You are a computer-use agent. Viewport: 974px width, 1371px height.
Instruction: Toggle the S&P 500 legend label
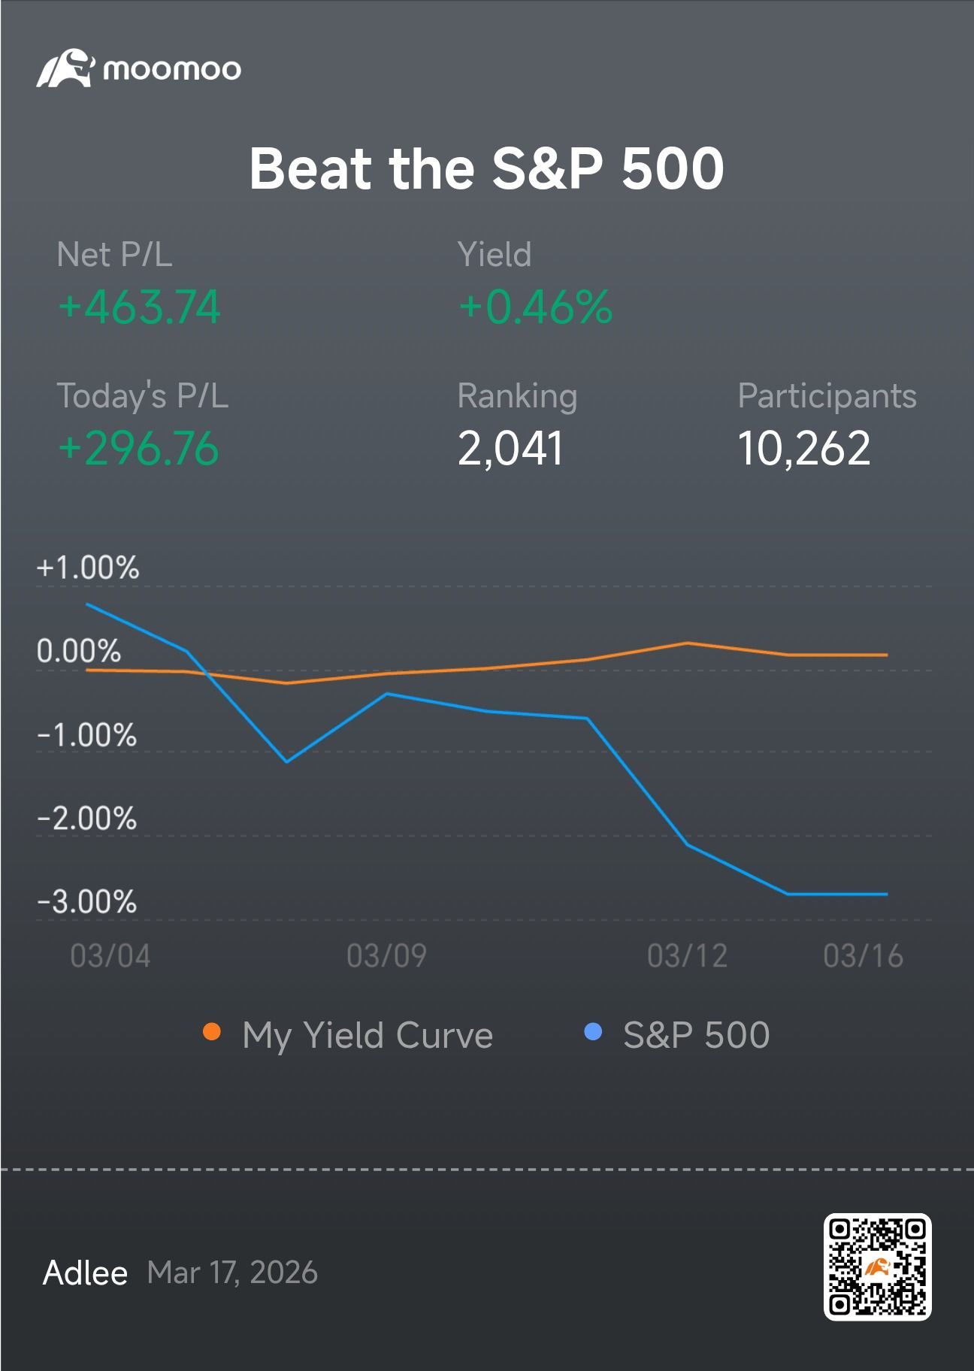click(x=696, y=1035)
